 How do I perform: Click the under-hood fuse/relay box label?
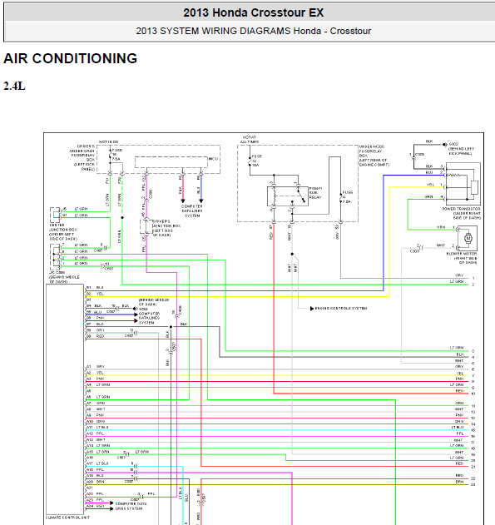click(374, 156)
